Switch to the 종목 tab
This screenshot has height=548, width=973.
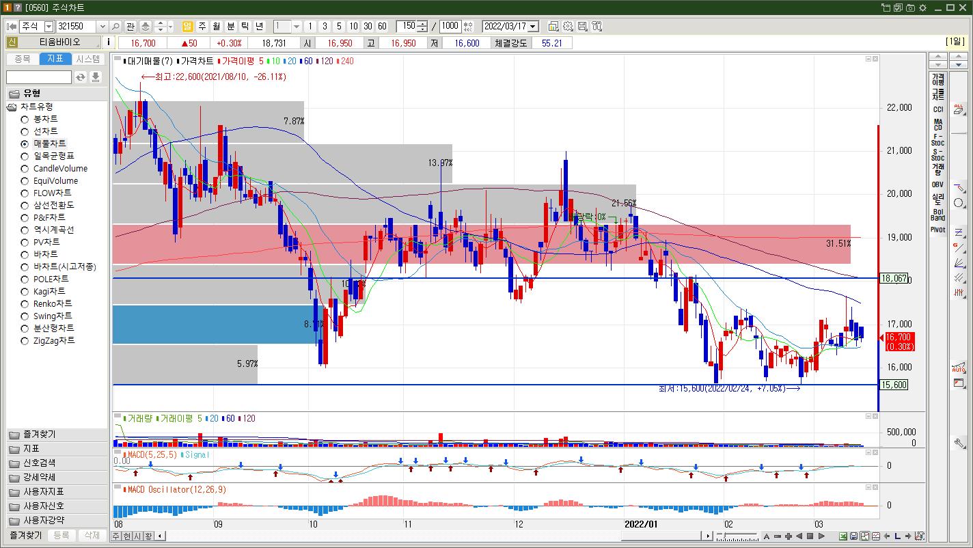pos(23,59)
